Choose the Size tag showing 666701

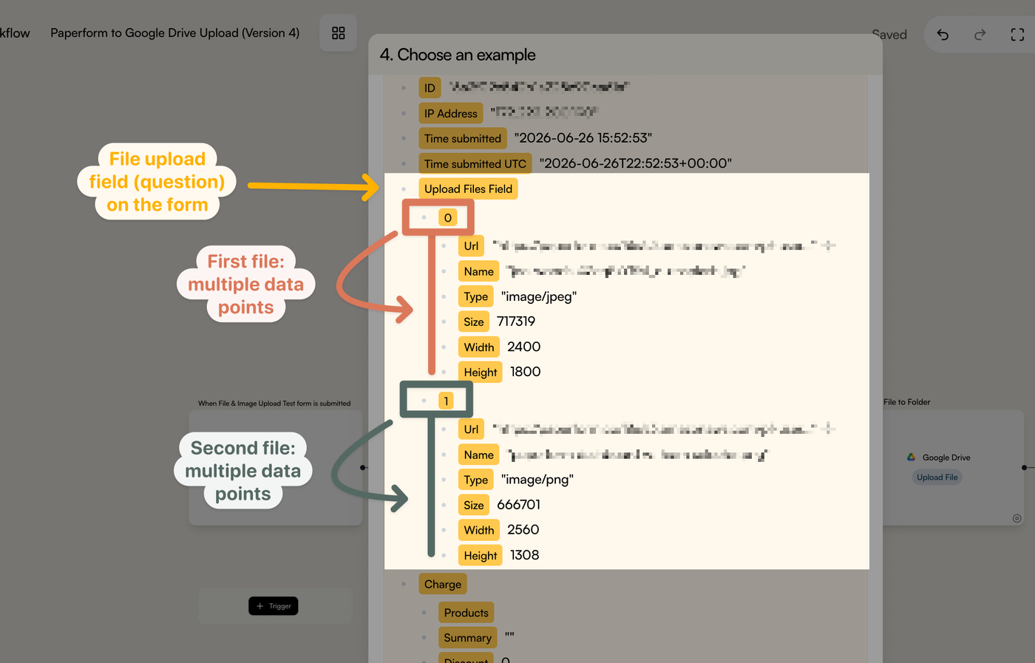474,506
